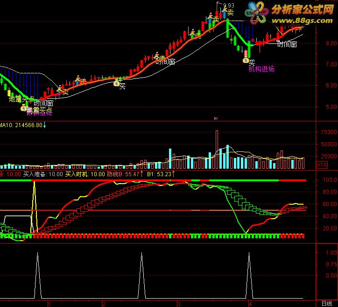The width and height of the screenshot is (338, 307).
Task: Click the blue-red double arrow marker below price chart
Action: 216,118
